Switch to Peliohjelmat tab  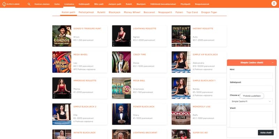tap(86, 13)
